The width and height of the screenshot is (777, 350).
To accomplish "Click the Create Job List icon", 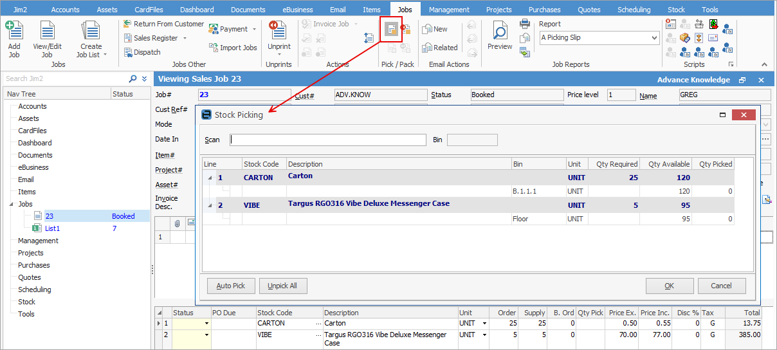I will 91,30.
